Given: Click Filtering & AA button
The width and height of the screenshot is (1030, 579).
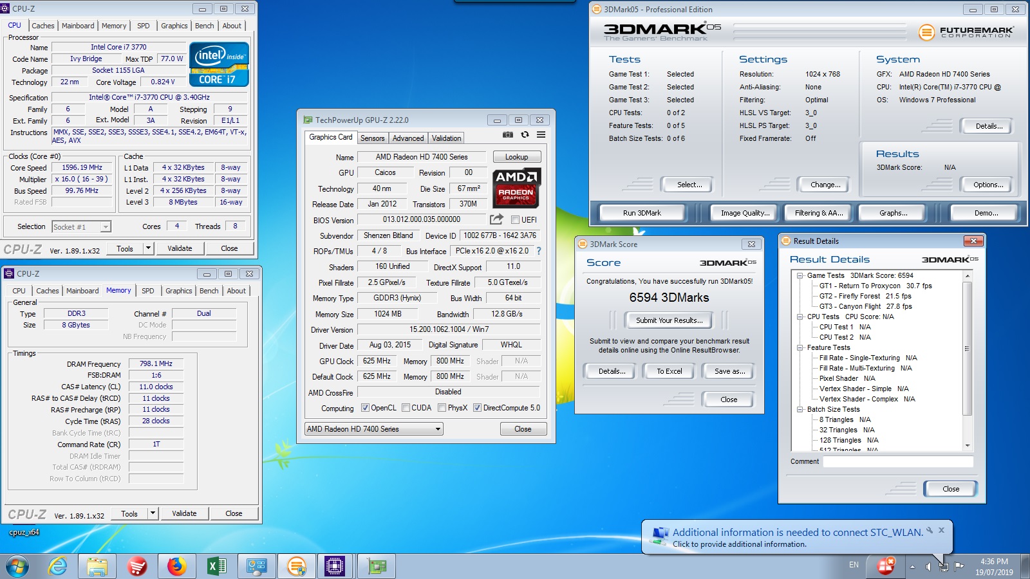Looking at the screenshot, I should [x=819, y=213].
